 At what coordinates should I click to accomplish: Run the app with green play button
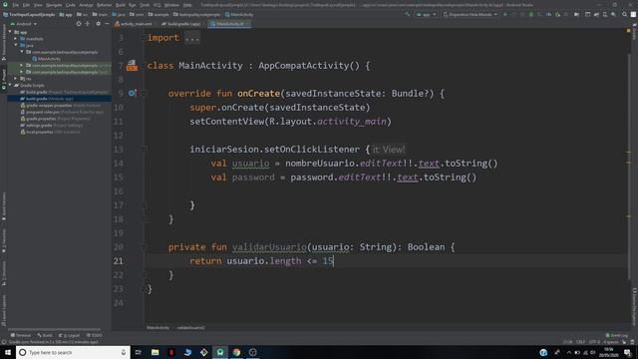point(505,14)
